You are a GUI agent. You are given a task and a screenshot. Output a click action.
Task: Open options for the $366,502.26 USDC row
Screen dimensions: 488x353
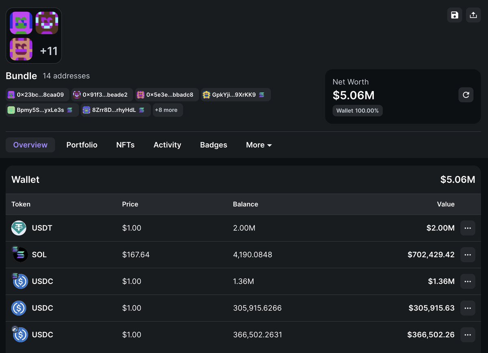pyautogui.click(x=468, y=335)
